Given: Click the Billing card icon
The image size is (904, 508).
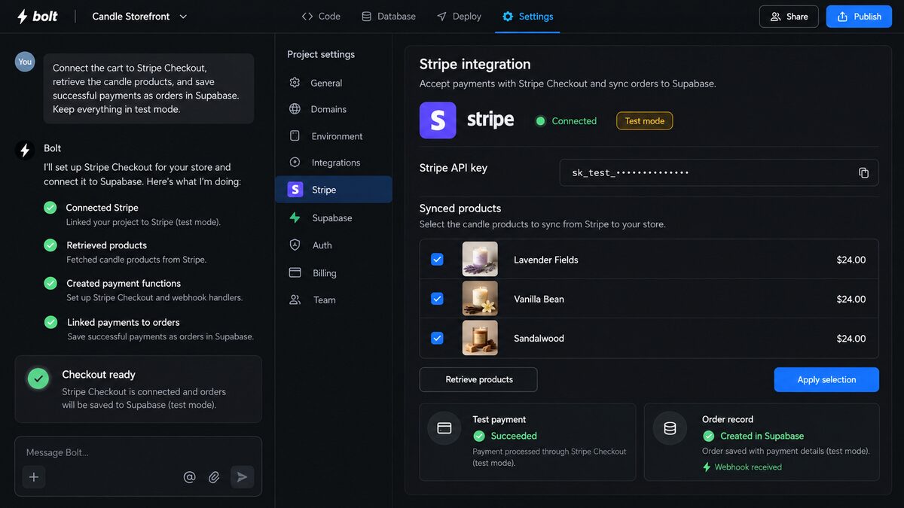Looking at the screenshot, I should click(295, 272).
